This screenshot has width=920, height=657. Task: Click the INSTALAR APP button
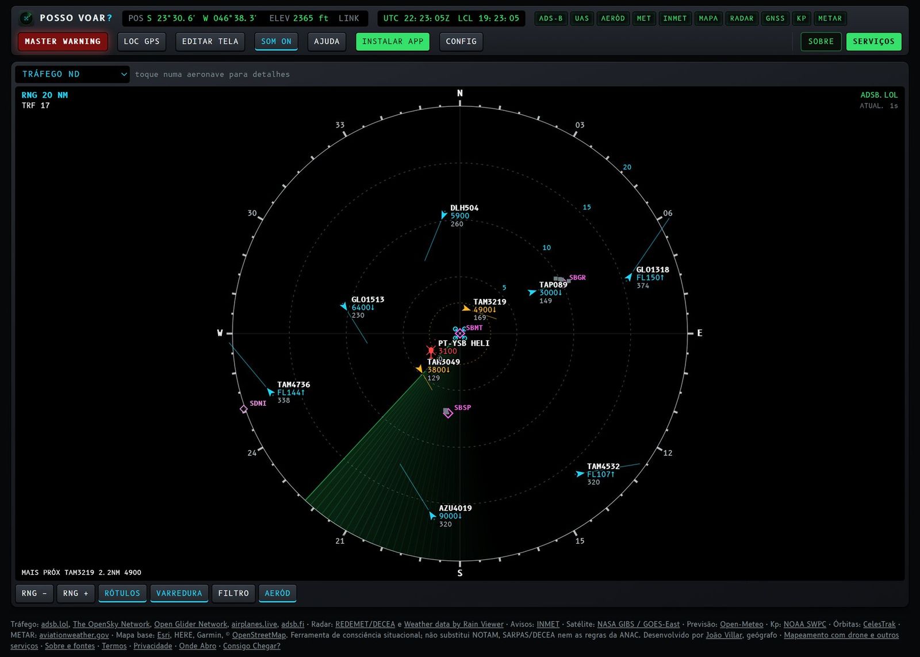pyautogui.click(x=393, y=41)
